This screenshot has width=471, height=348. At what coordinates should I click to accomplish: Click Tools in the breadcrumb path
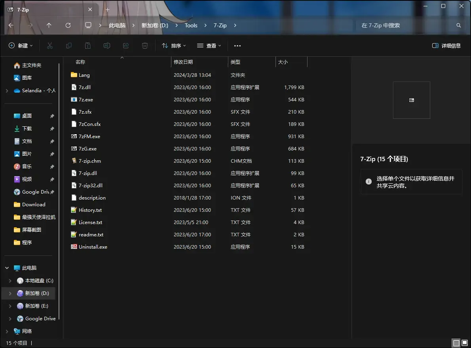coord(191,25)
